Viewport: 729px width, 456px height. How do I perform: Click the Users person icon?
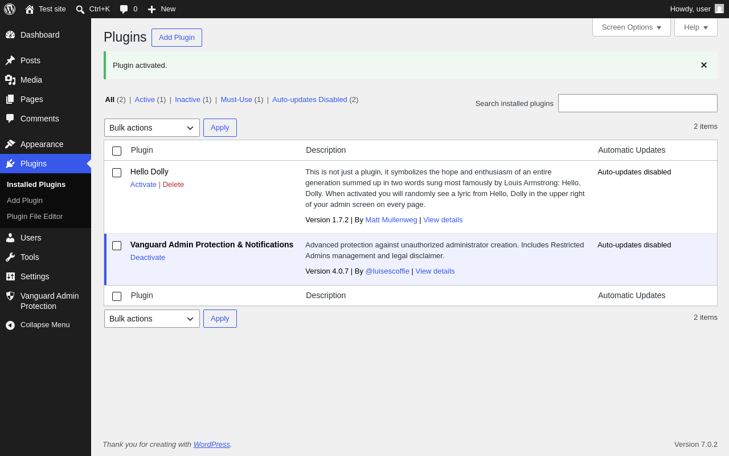[10, 238]
